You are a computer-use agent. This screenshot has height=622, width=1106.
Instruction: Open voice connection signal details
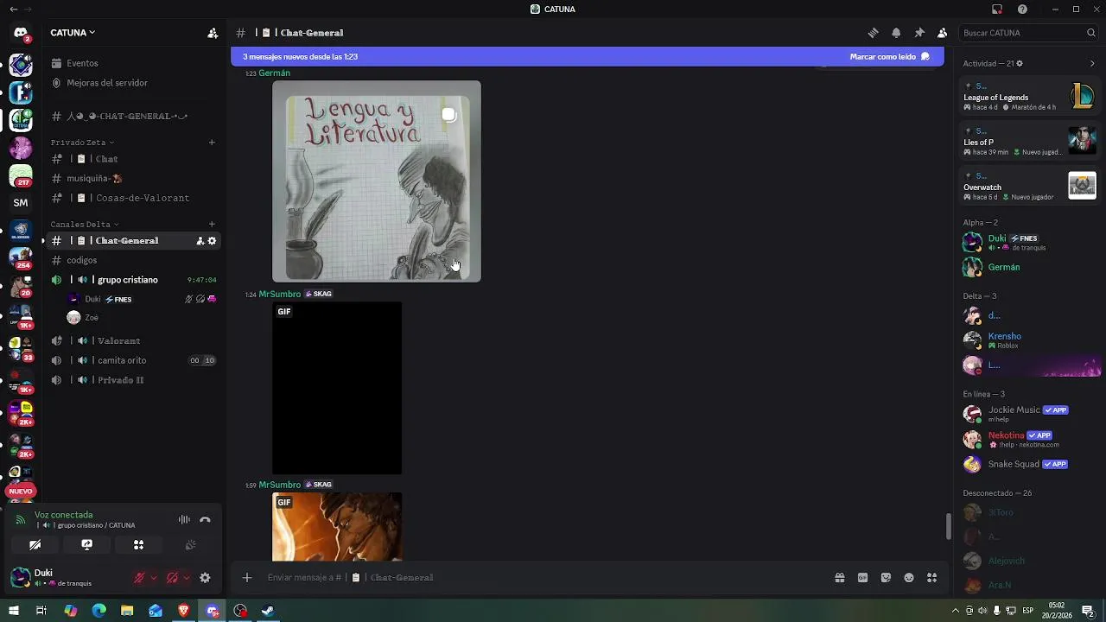tap(21, 520)
